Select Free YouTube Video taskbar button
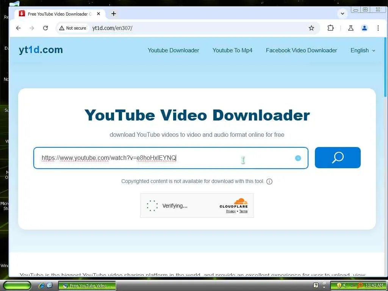388x291 pixels. 87,286
